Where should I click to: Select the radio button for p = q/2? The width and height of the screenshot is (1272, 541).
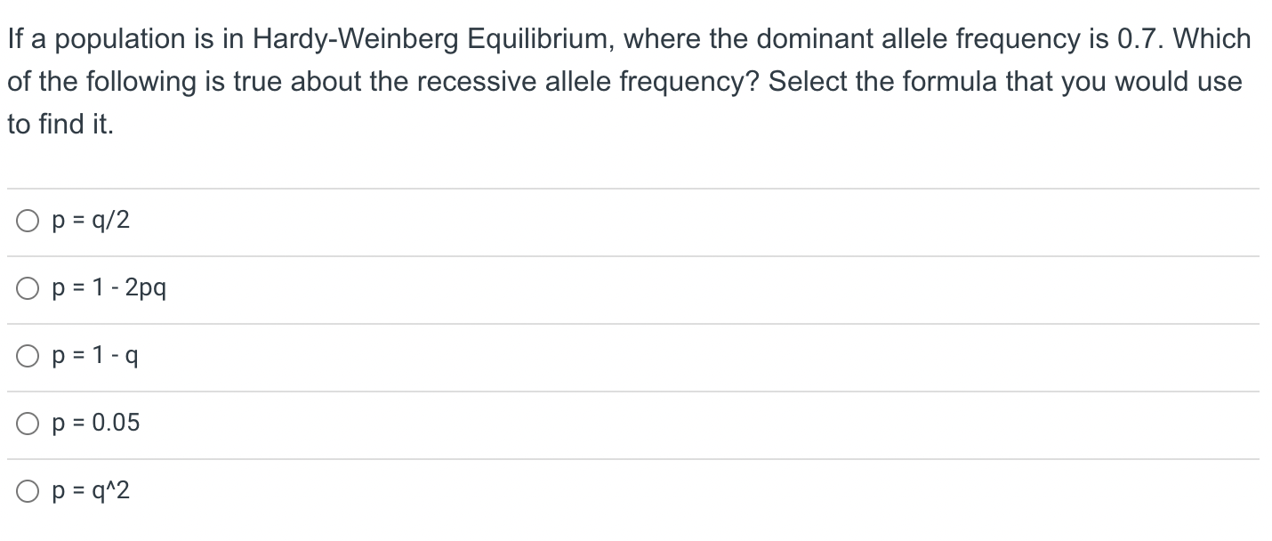(27, 221)
